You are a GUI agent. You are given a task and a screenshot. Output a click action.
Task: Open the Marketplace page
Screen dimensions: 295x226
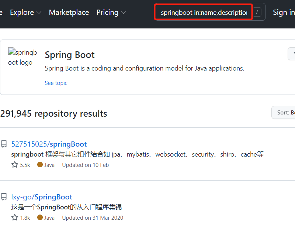click(69, 13)
